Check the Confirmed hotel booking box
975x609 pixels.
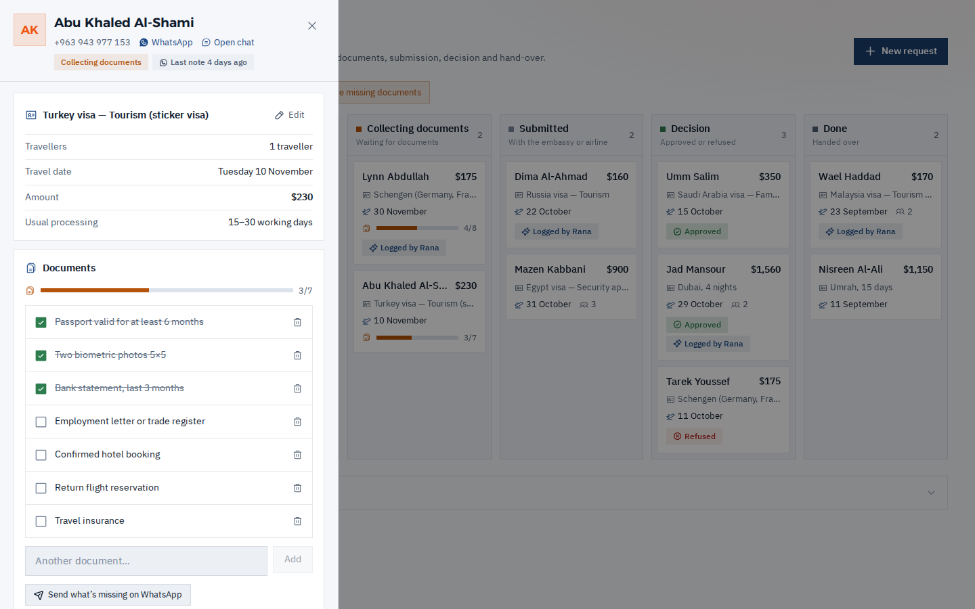point(41,455)
